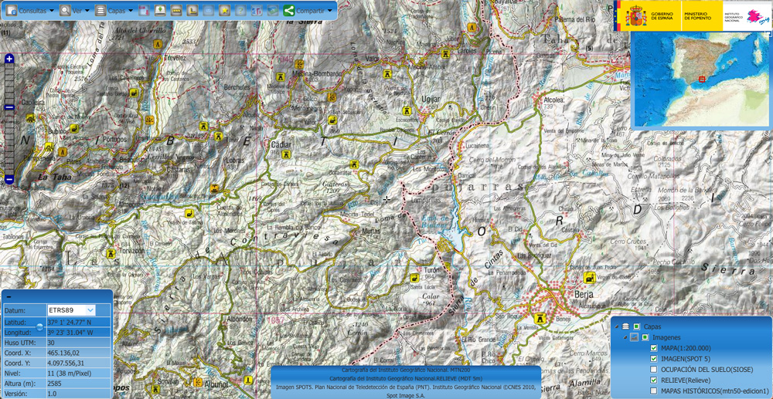Click the yellow icon near Laroles

(446, 54)
